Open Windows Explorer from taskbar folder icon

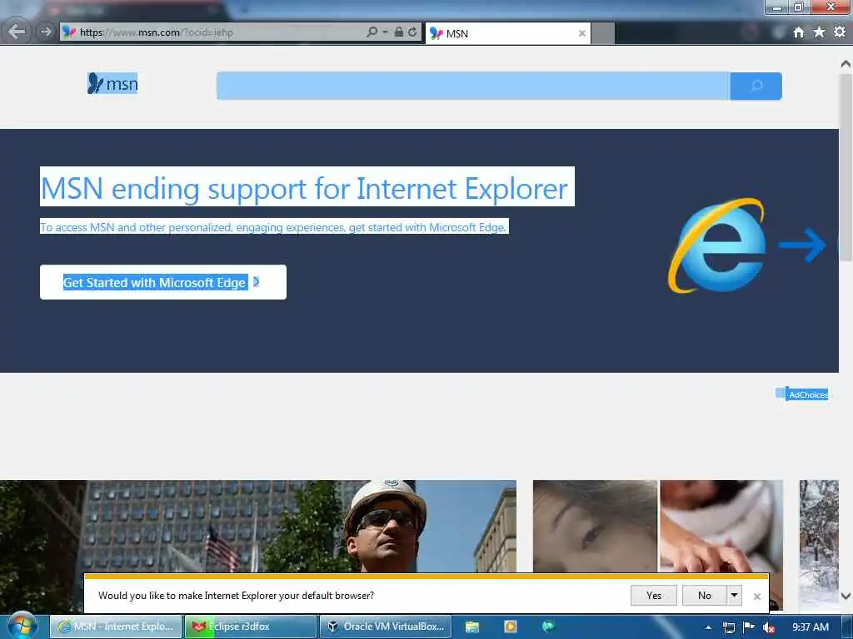(472, 627)
